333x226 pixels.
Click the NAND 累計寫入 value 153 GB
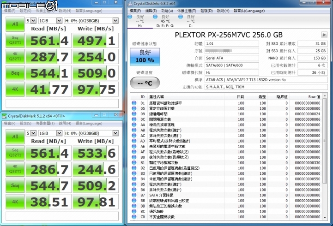313,58
